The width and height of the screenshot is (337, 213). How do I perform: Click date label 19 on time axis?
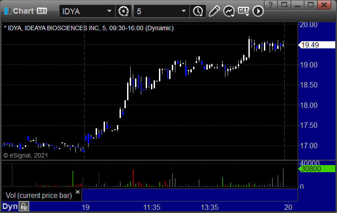(85, 207)
